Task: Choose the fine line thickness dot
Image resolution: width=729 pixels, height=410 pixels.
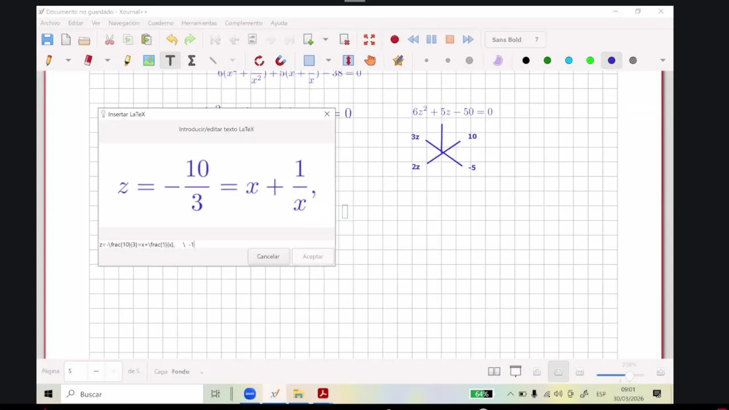Action: coord(426,60)
